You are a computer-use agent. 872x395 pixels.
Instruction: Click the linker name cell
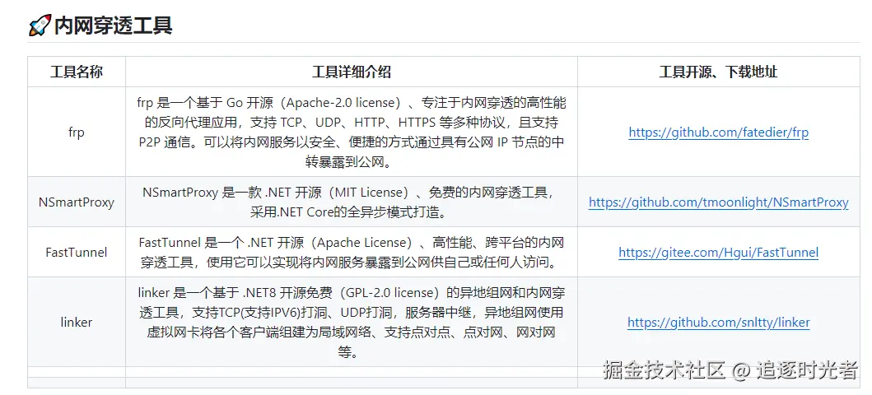point(77,323)
